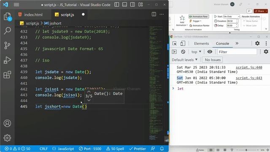The height and width of the screenshot is (152, 270).
Task: Open the notifications bell in status bar
Action: (x=162, y=149)
